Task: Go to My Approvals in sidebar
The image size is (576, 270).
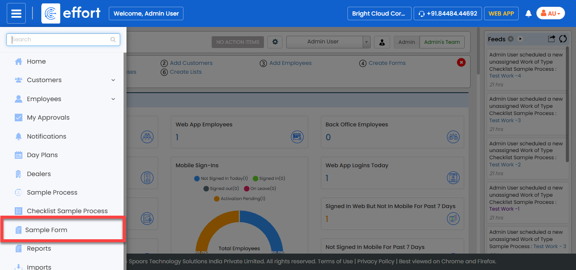Action: click(x=48, y=118)
